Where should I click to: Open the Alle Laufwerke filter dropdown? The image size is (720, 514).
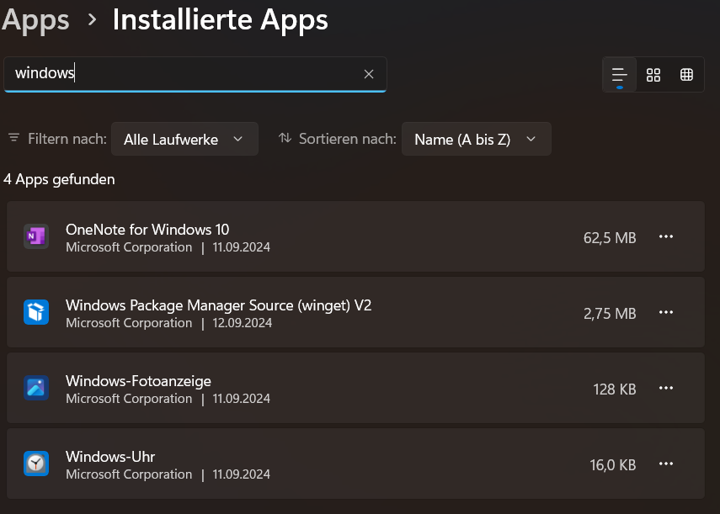click(x=184, y=140)
